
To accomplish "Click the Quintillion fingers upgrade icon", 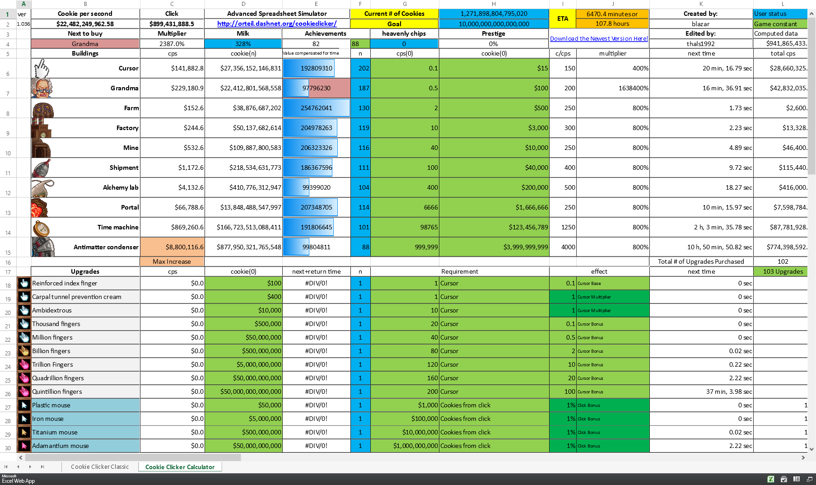I will click(24, 392).
